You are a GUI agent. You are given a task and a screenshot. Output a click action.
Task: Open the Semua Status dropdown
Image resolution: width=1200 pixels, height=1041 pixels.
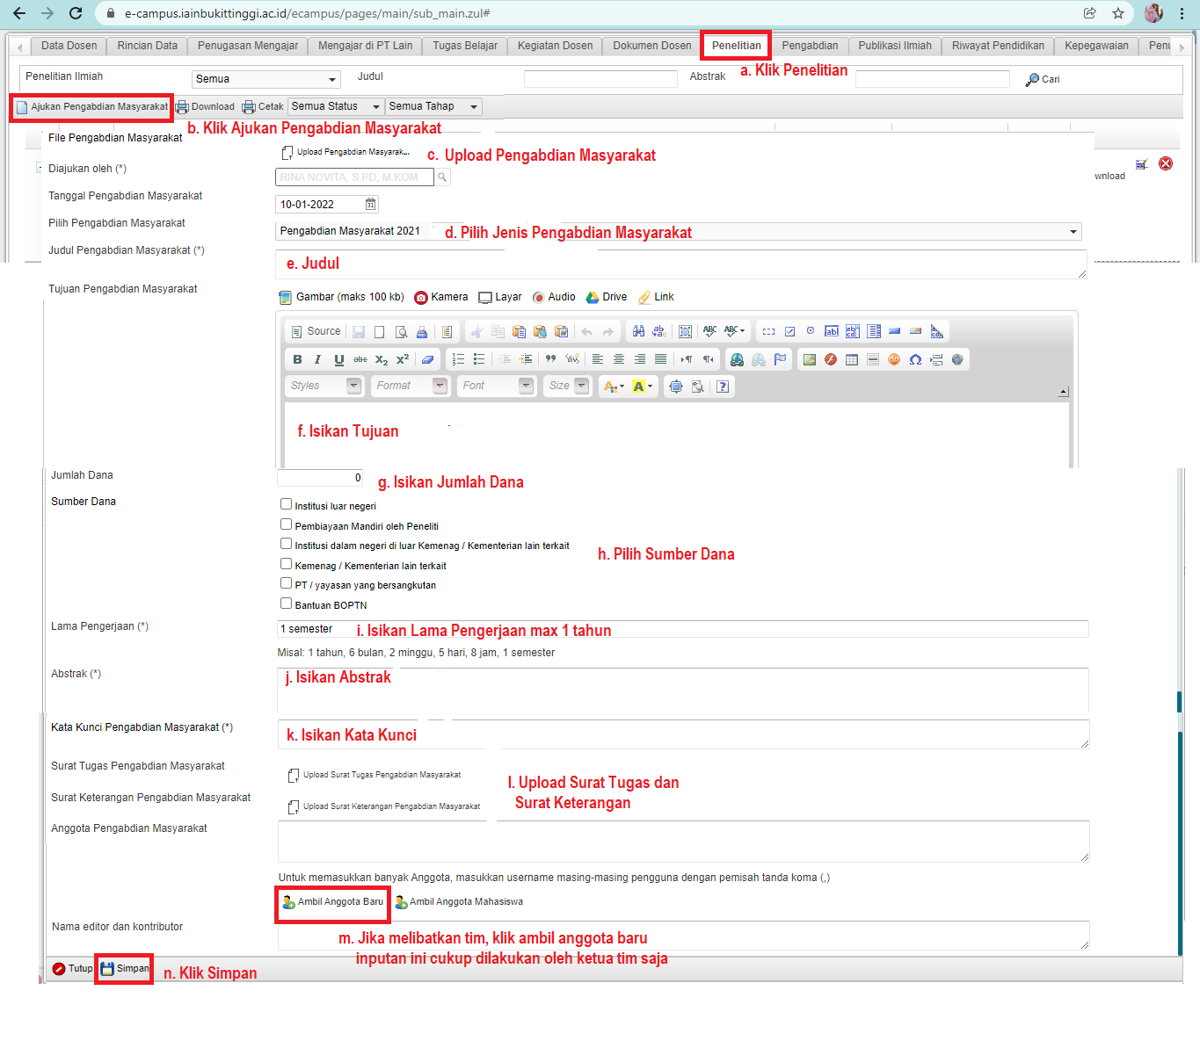pyautogui.click(x=336, y=106)
